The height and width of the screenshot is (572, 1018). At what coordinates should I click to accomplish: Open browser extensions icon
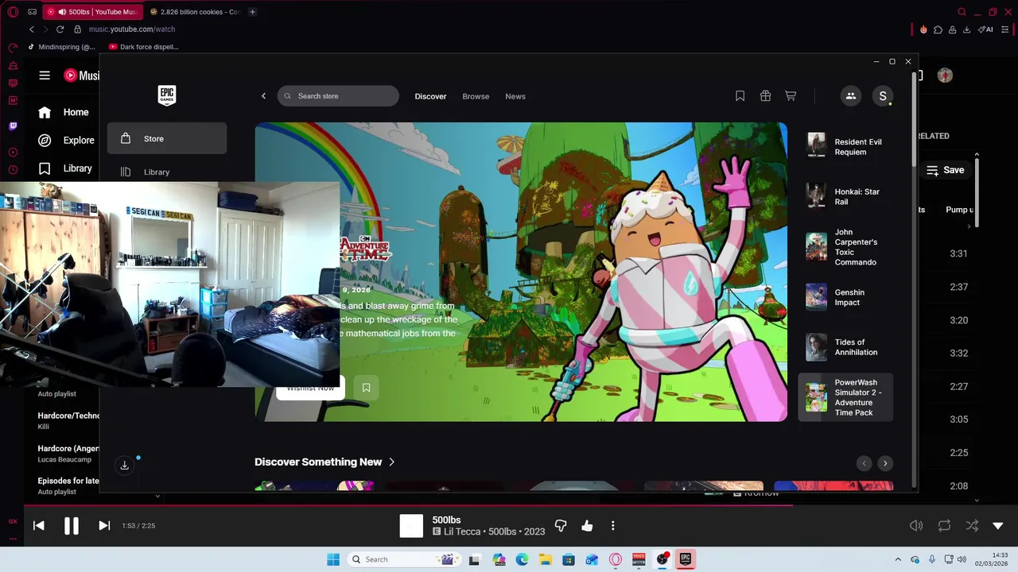coord(938,29)
